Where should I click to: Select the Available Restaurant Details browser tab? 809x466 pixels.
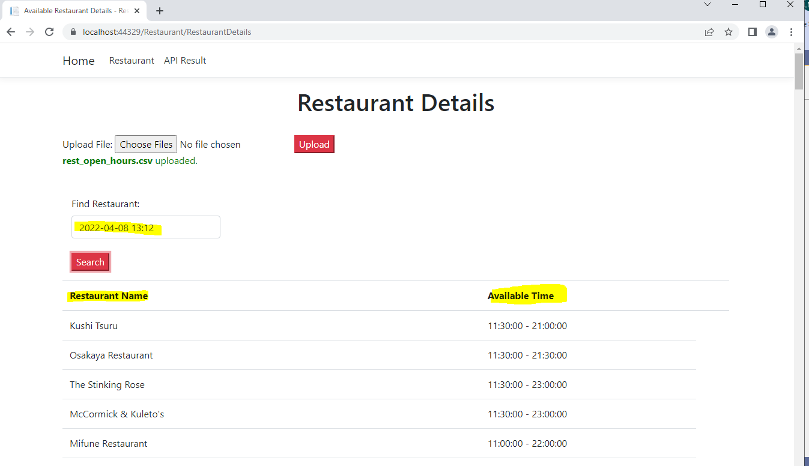(x=75, y=11)
